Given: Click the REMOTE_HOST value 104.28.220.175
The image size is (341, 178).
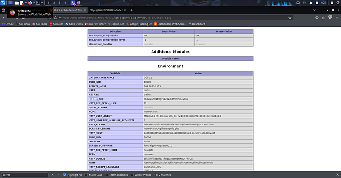Looking at the screenshot, I should 152,86.
